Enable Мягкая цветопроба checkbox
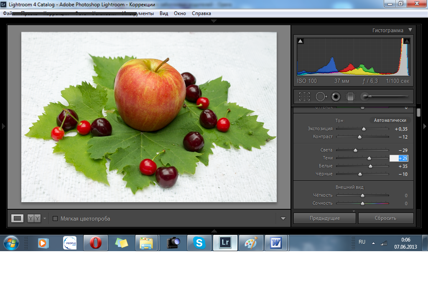Screen dimensions: 428x288 point(55,219)
